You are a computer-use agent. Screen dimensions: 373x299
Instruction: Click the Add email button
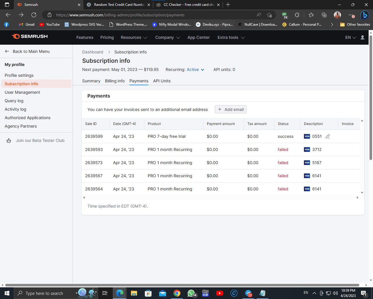click(x=231, y=109)
